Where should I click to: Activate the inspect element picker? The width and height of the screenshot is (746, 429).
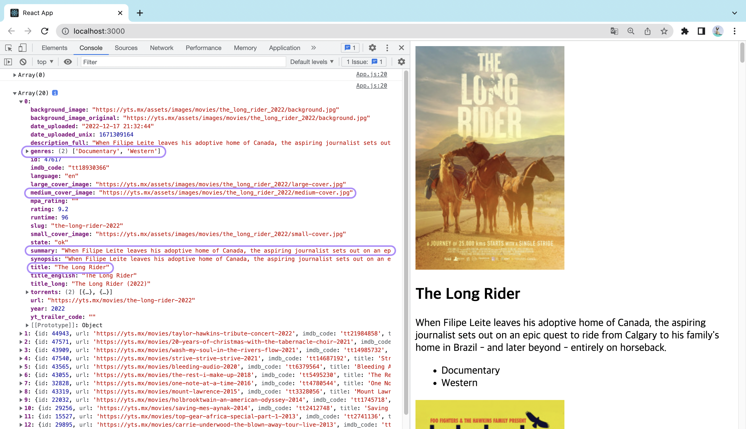9,48
